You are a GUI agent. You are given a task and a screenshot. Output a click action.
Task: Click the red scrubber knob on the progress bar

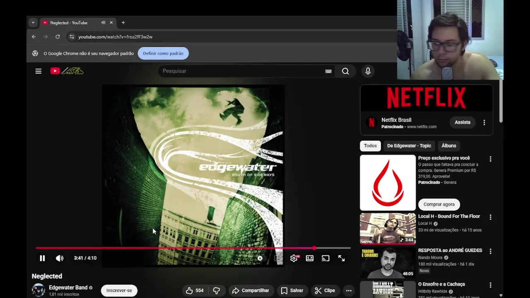(x=314, y=248)
